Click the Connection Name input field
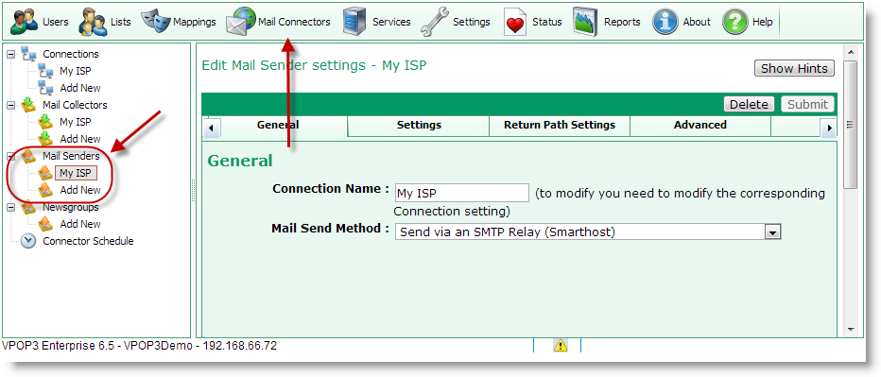The height and width of the screenshot is (377, 881). pos(462,193)
